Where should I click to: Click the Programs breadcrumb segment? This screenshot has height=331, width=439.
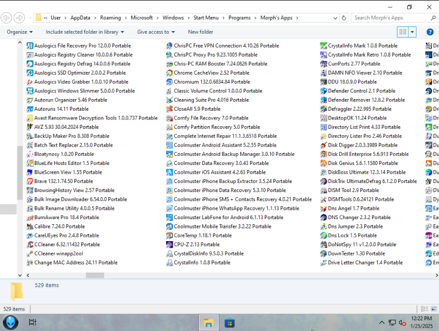239,18
